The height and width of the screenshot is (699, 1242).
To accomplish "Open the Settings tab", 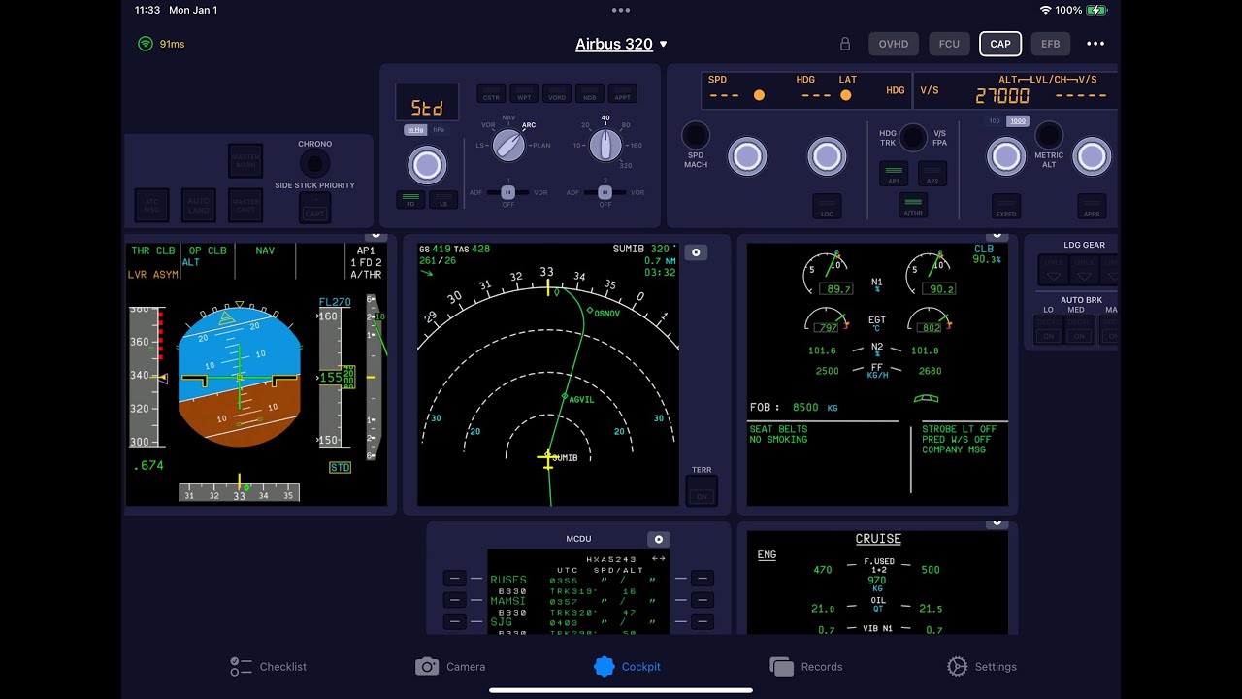I will click(x=982, y=667).
